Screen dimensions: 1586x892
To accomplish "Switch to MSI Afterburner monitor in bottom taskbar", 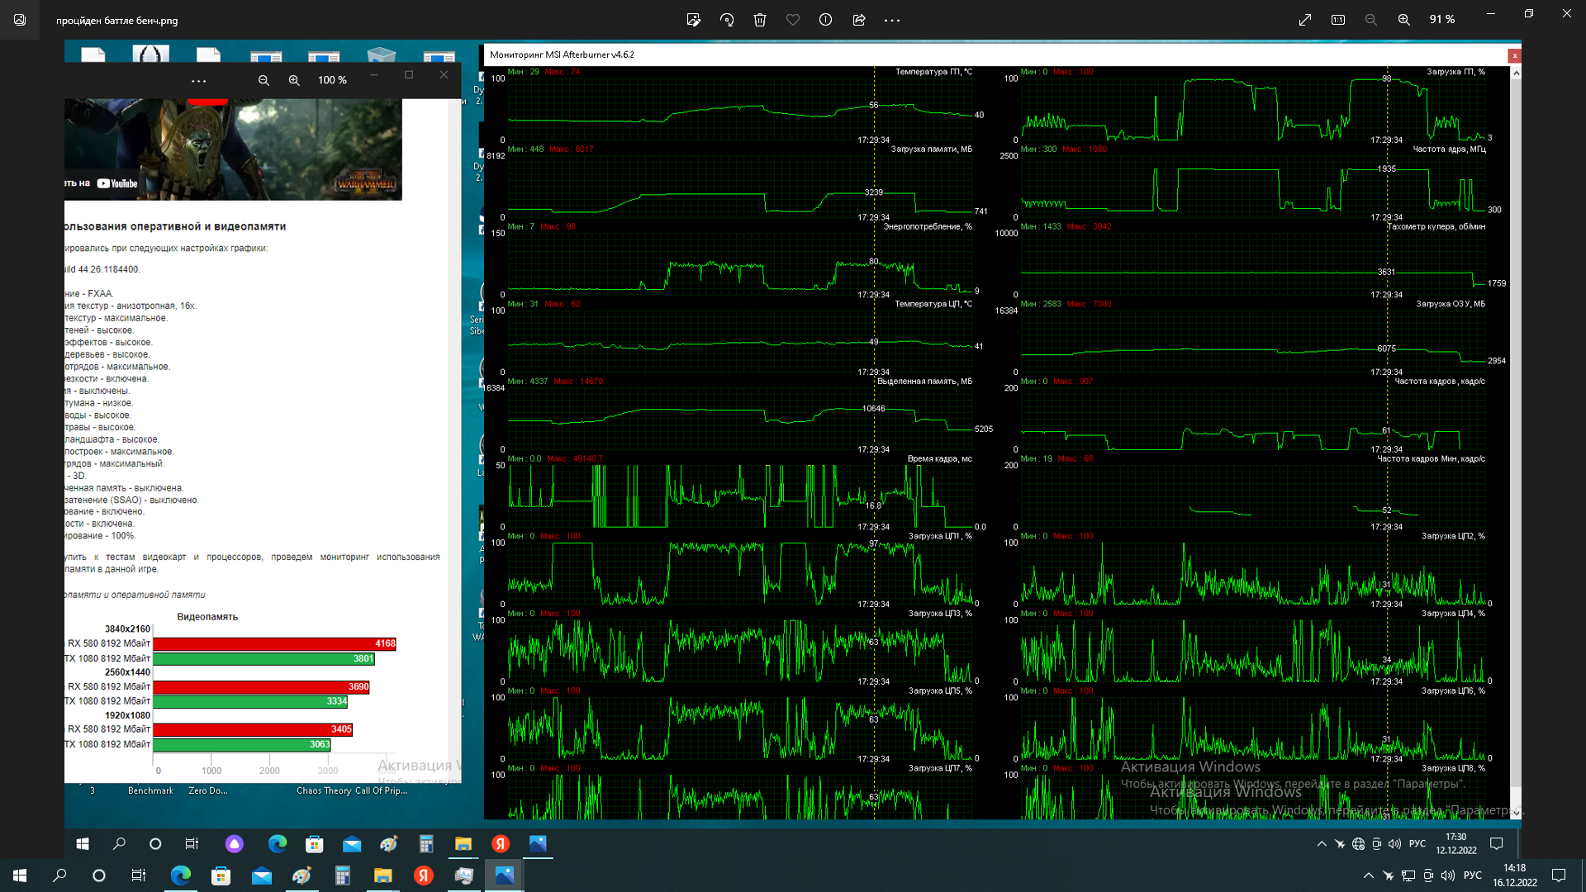I will [463, 875].
